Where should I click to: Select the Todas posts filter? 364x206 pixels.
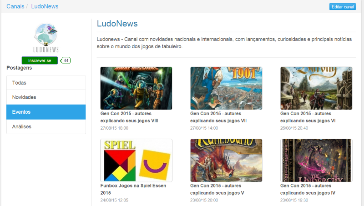pyautogui.click(x=46, y=83)
